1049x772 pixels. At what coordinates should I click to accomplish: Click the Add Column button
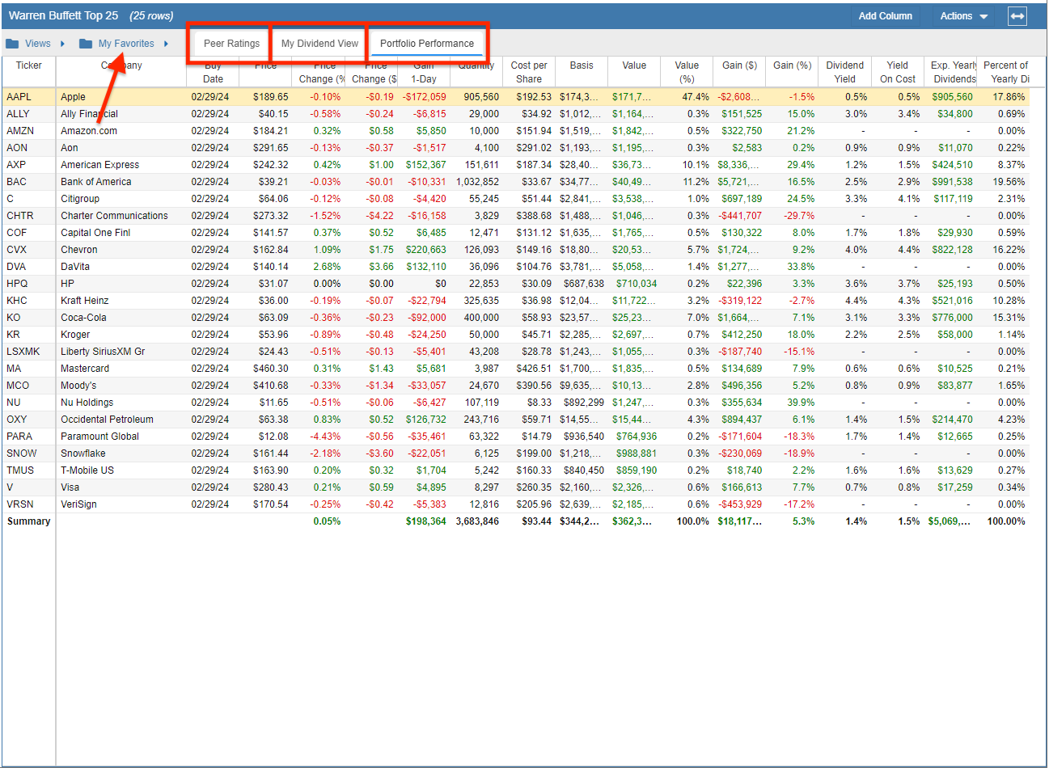[885, 16]
